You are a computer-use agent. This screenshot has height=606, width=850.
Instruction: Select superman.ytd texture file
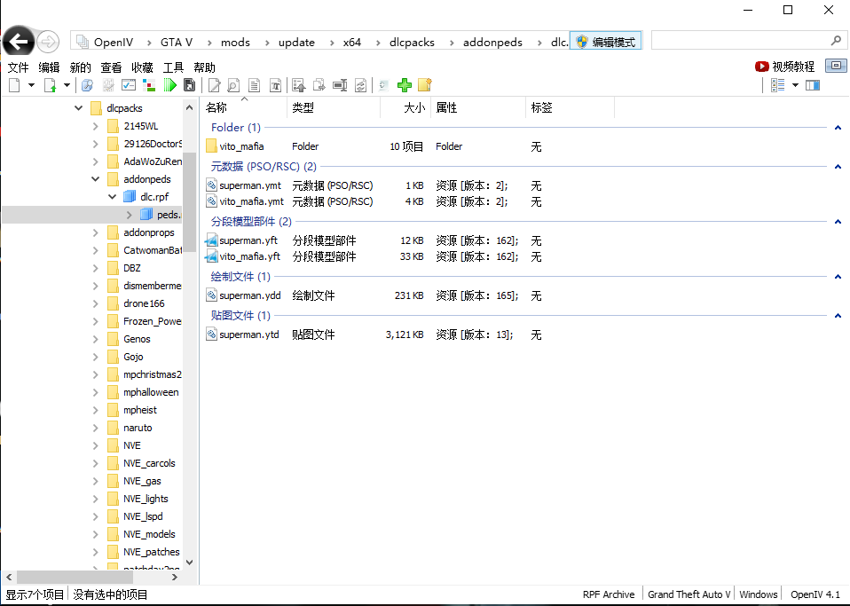pos(248,334)
